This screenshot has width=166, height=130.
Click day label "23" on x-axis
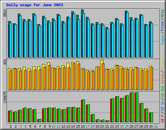[117, 126]
